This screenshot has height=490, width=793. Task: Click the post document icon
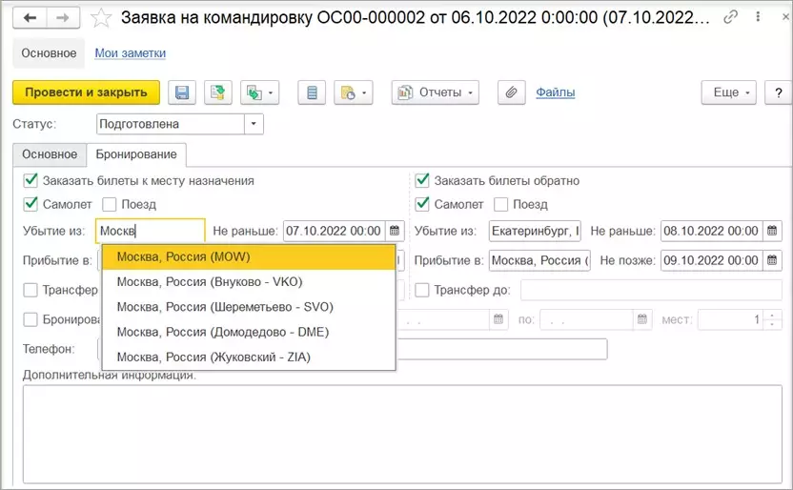[218, 92]
